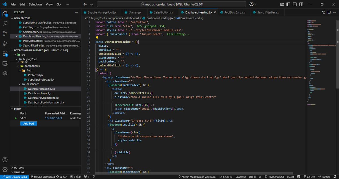Open the Edit menu

[22, 5]
